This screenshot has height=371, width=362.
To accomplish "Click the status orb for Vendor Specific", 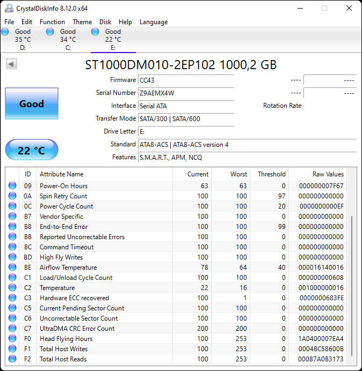I will click(x=12, y=216).
